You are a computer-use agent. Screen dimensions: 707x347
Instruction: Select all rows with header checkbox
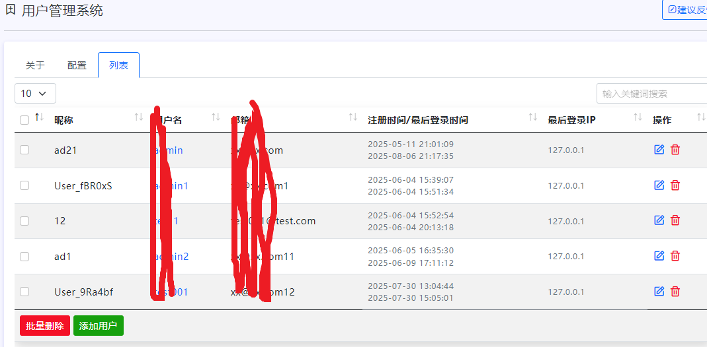point(24,120)
